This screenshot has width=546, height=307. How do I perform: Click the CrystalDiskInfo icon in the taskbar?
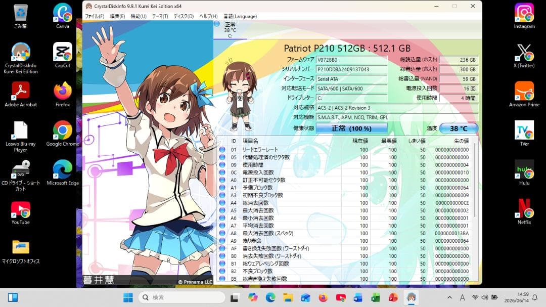(411, 297)
